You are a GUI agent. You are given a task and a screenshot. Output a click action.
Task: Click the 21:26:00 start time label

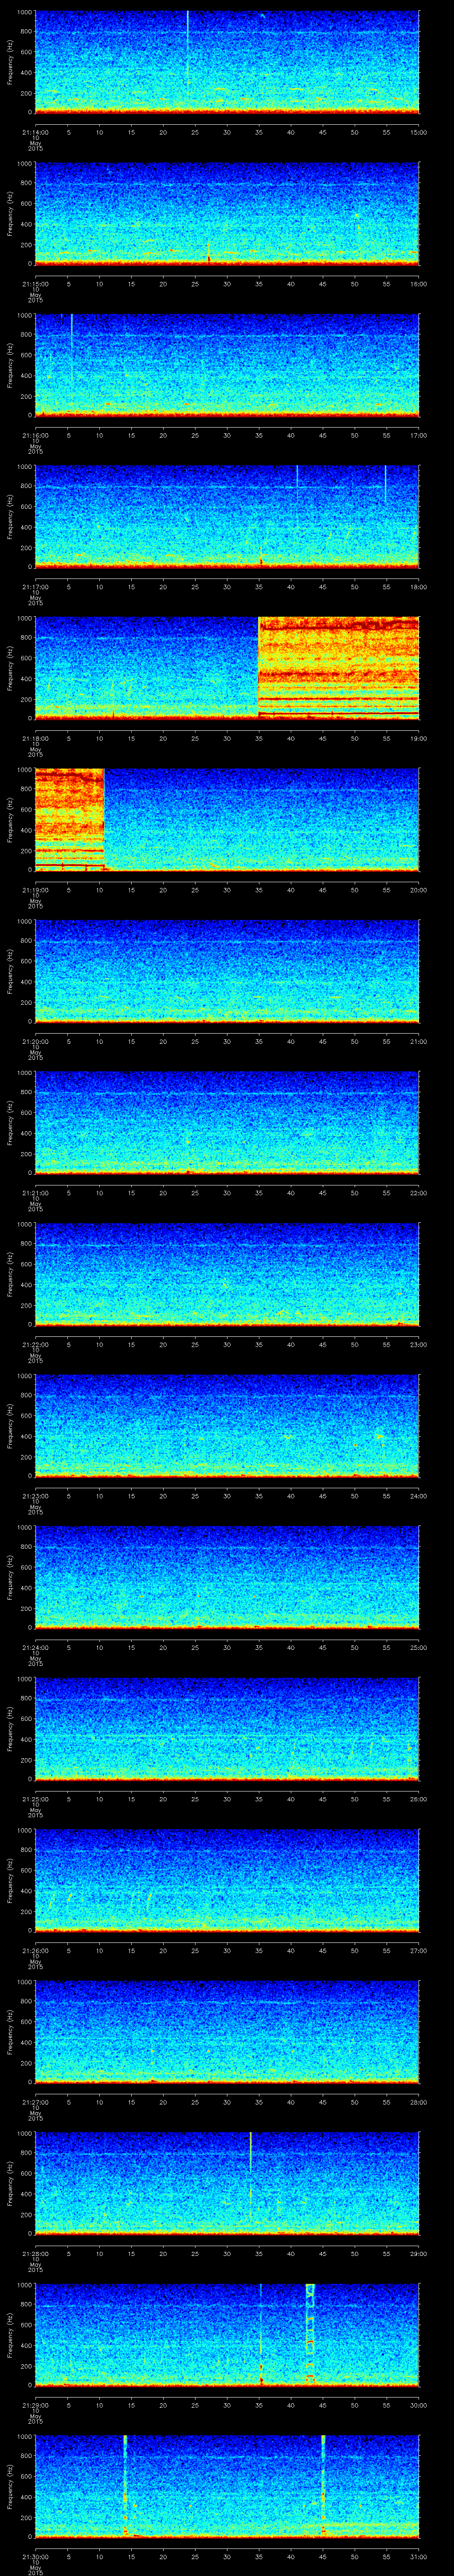[x=35, y=1950]
